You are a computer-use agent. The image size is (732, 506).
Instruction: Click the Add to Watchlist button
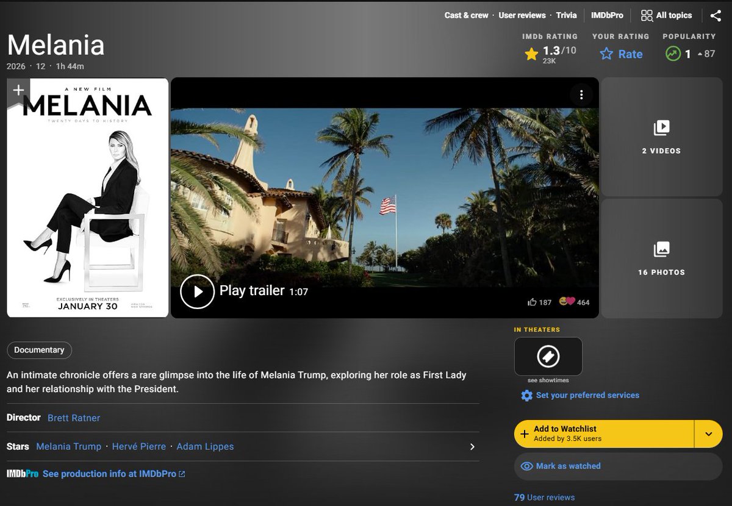[x=604, y=434]
